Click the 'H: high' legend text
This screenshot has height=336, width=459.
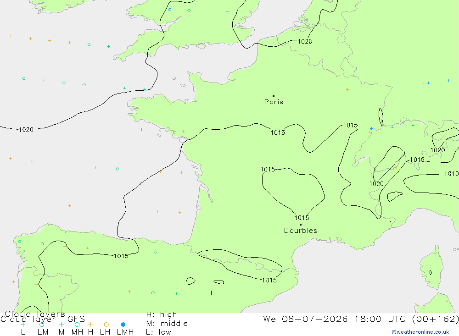point(162,314)
